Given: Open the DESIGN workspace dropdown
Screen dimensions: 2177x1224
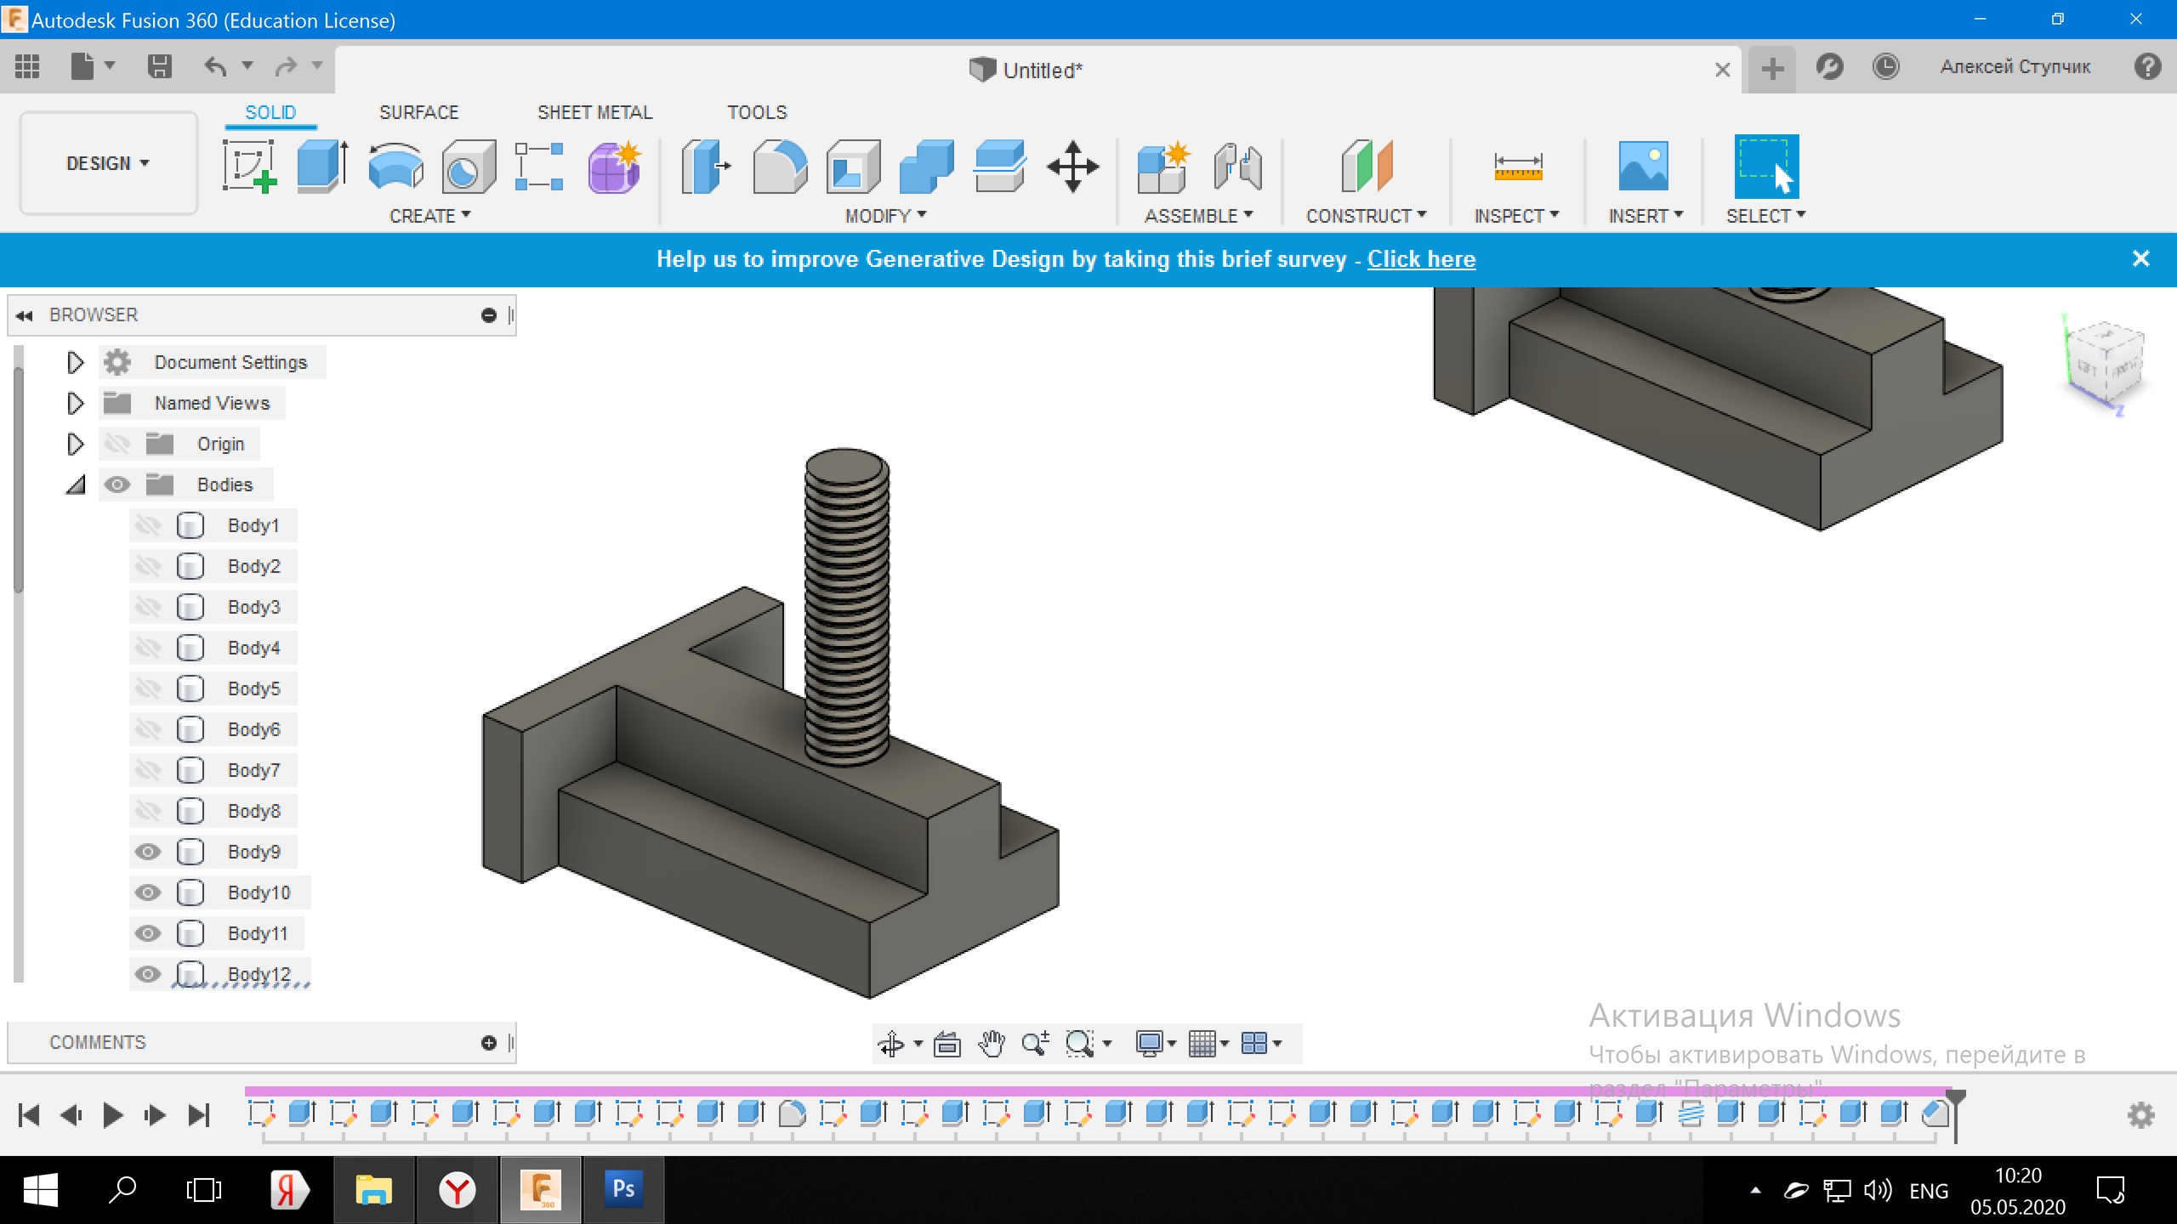Looking at the screenshot, I should (108, 163).
